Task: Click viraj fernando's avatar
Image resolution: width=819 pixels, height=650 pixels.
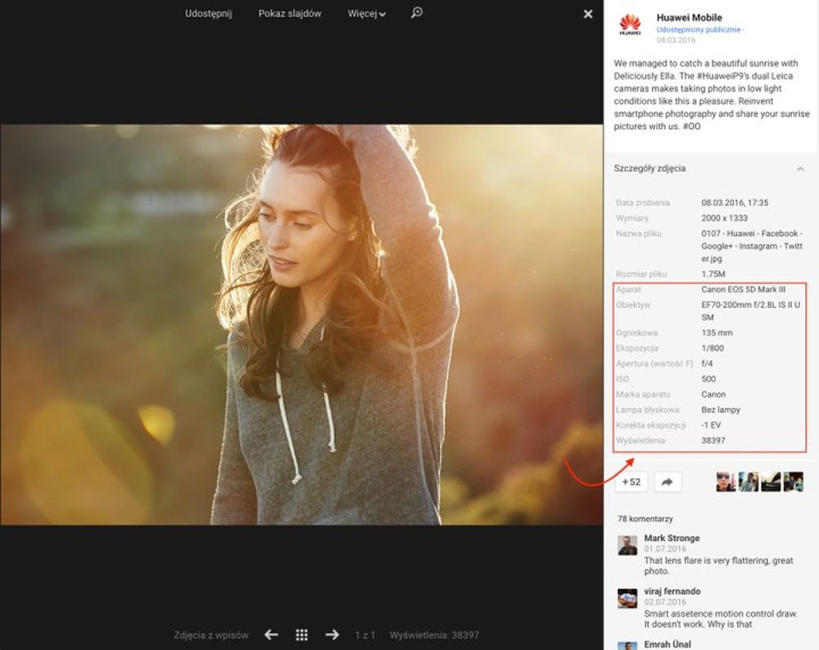Action: coord(627,598)
